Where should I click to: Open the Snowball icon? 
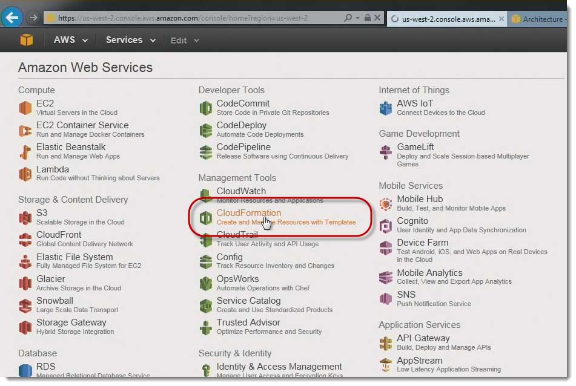click(x=25, y=306)
